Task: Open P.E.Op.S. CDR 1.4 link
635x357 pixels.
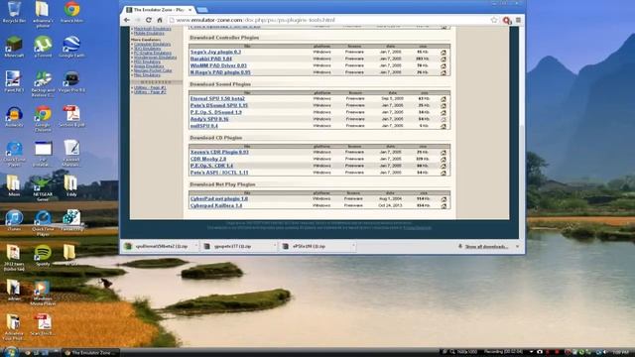Action: (x=211, y=166)
